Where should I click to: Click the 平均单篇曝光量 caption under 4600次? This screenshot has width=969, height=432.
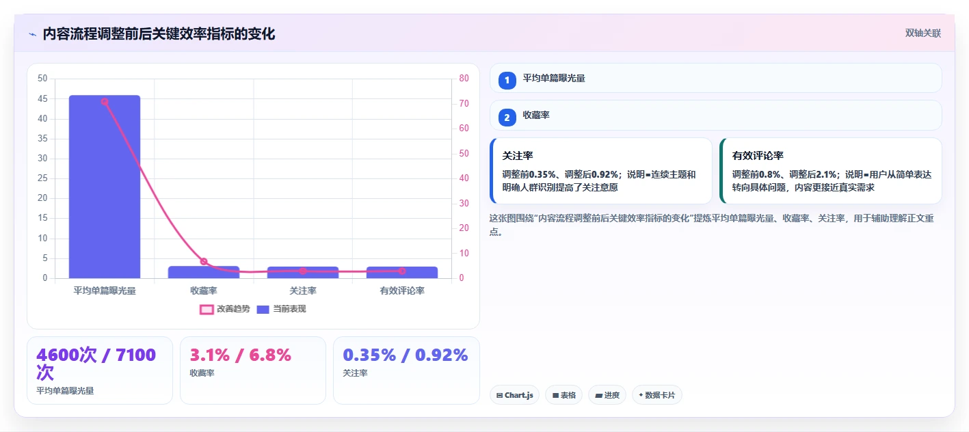(x=65, y=391)
